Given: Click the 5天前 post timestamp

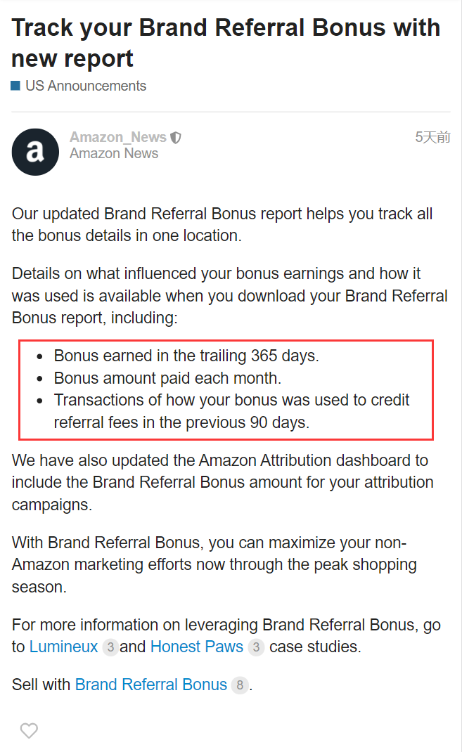Looking at the screenshot, I should [x=432, y=137].
